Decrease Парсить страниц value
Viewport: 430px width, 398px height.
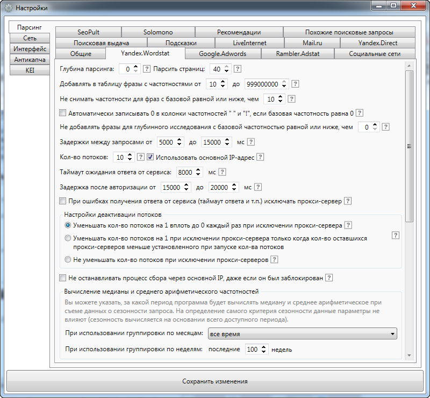coord(226,71)
